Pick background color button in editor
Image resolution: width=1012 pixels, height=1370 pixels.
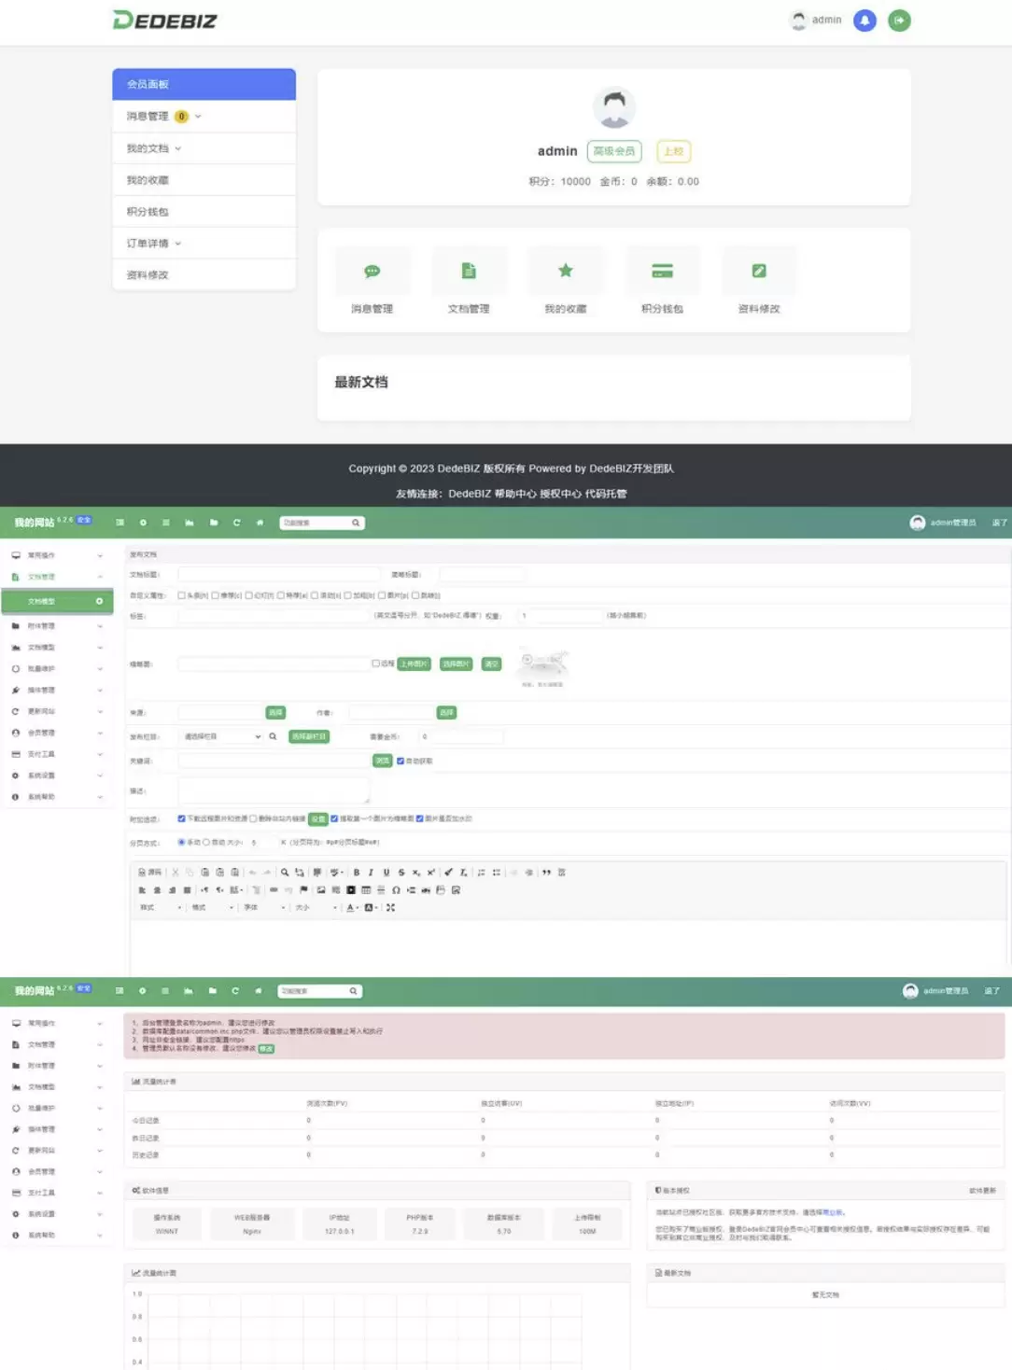pyautogui.click(x=371, y=907)
